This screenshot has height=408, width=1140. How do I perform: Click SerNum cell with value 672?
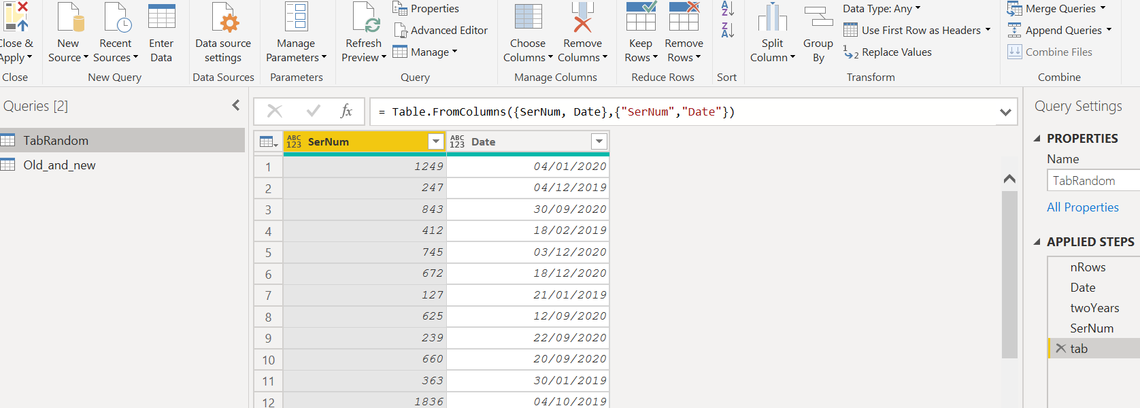[x=365, y=273]
